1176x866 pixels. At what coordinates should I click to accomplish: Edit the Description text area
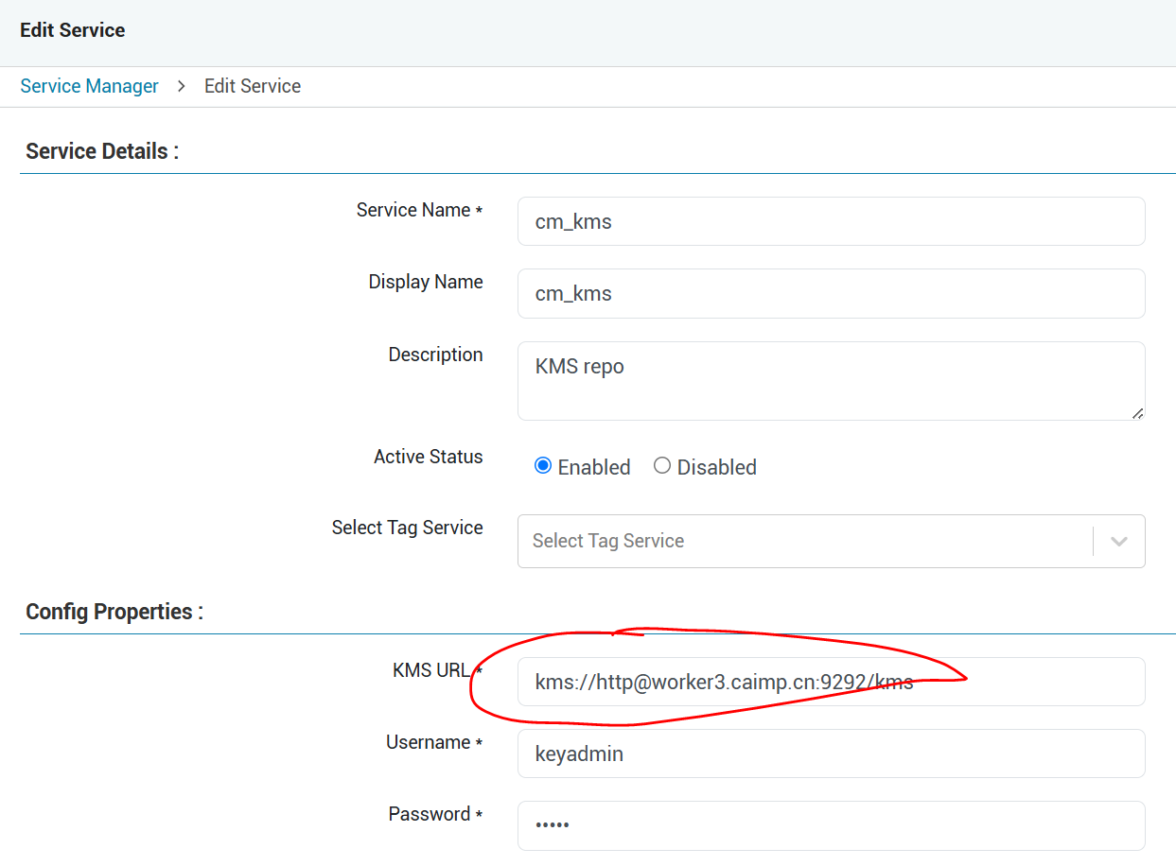[831, 380]
